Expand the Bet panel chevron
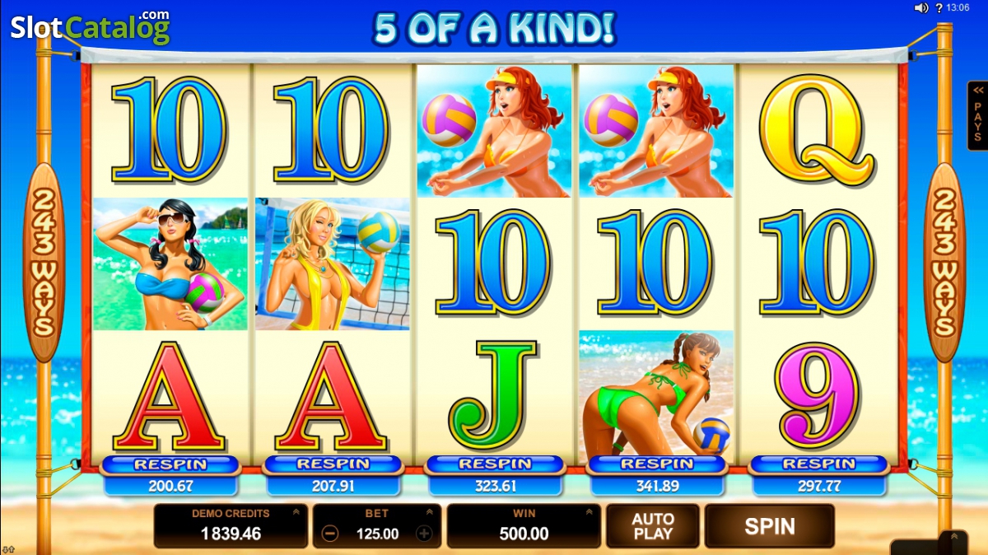 click(x=428, y=512)
